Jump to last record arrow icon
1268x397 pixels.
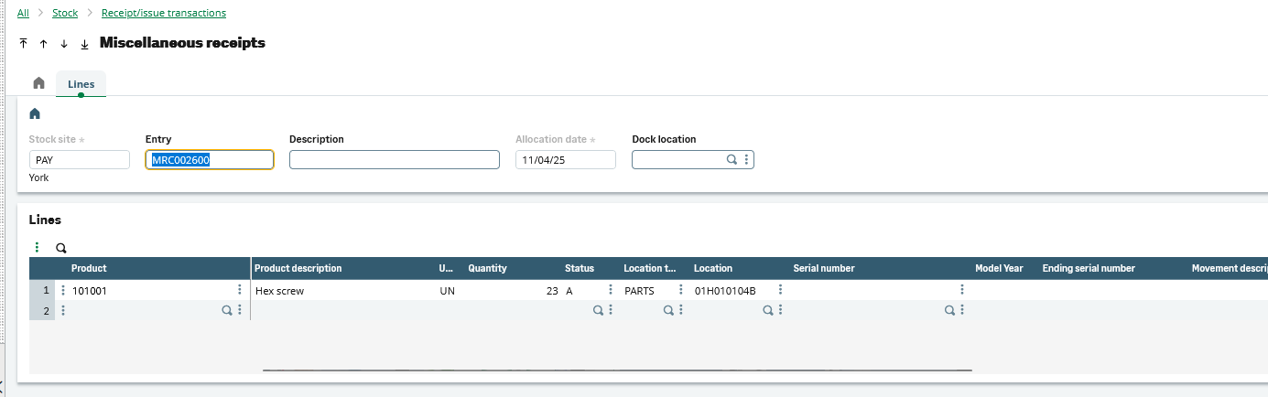tap(84, 44)
